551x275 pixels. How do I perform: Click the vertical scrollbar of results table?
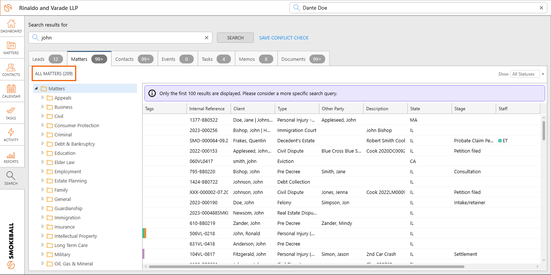(x=544, y=130)
